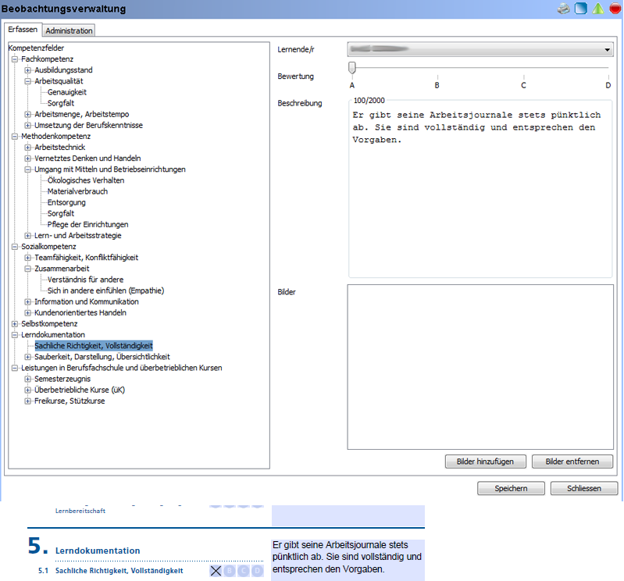Viewport: 624px width, 581px height.
Task: Expand the Arbeitstechnick node
Action: tap(27, 148)
